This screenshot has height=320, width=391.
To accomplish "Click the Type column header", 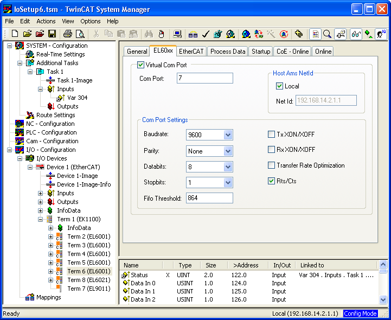I will point(187,265).
